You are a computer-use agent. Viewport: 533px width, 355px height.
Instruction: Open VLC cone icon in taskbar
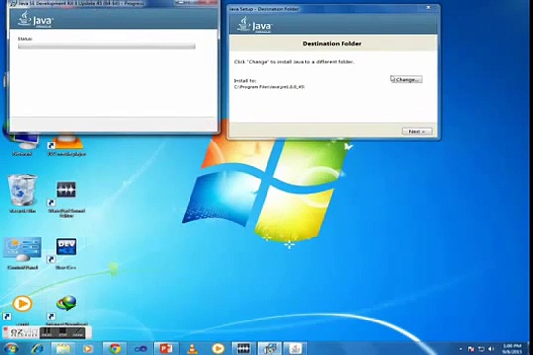(x=192, y=349)
